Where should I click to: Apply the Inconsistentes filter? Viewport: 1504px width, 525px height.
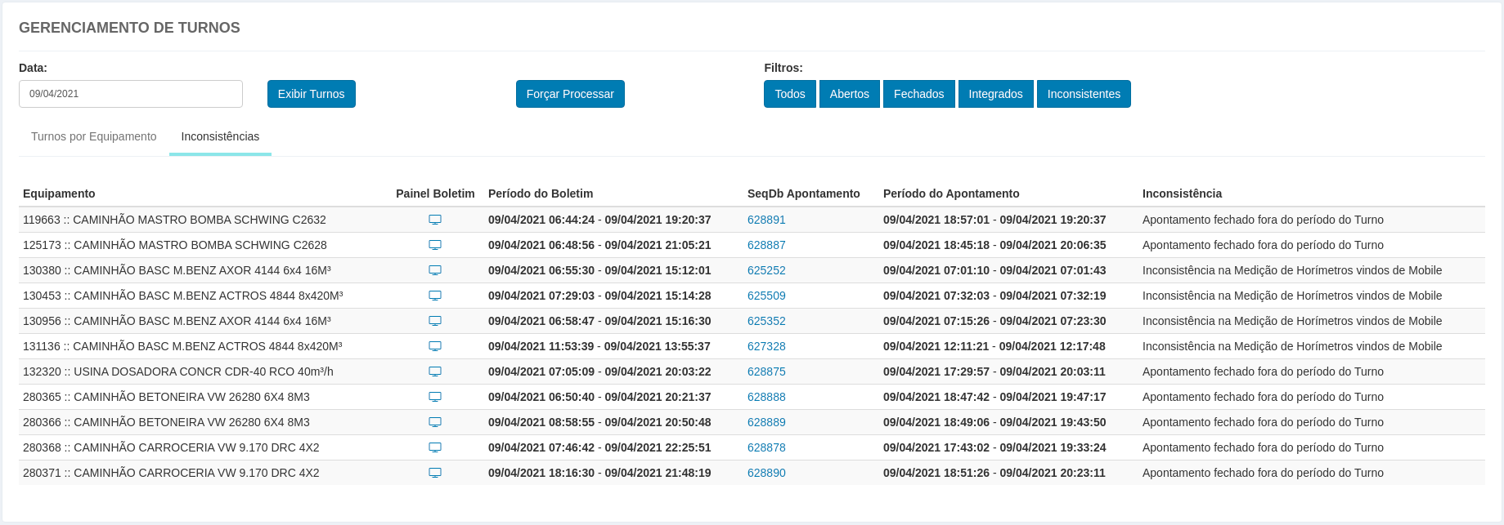pos(1084,94)
